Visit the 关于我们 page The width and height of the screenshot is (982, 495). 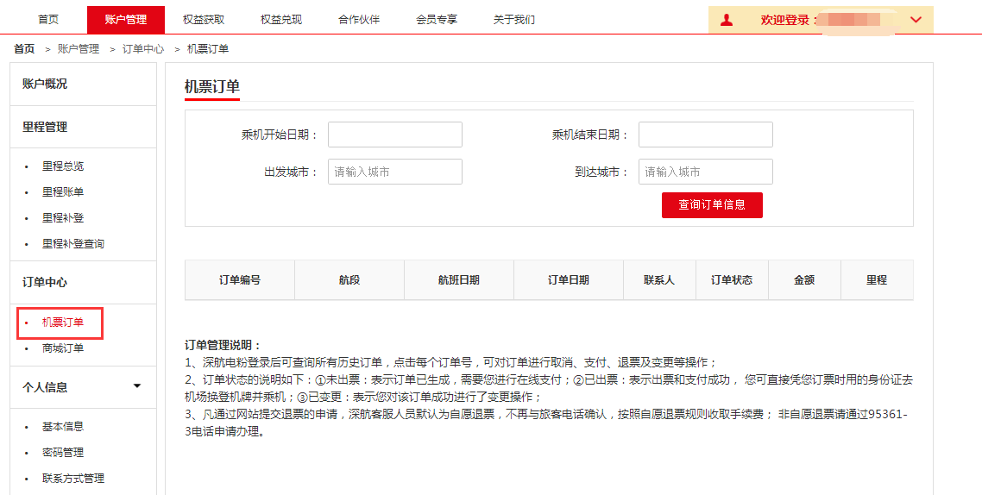pyautogui.click(x=514, y=20)
